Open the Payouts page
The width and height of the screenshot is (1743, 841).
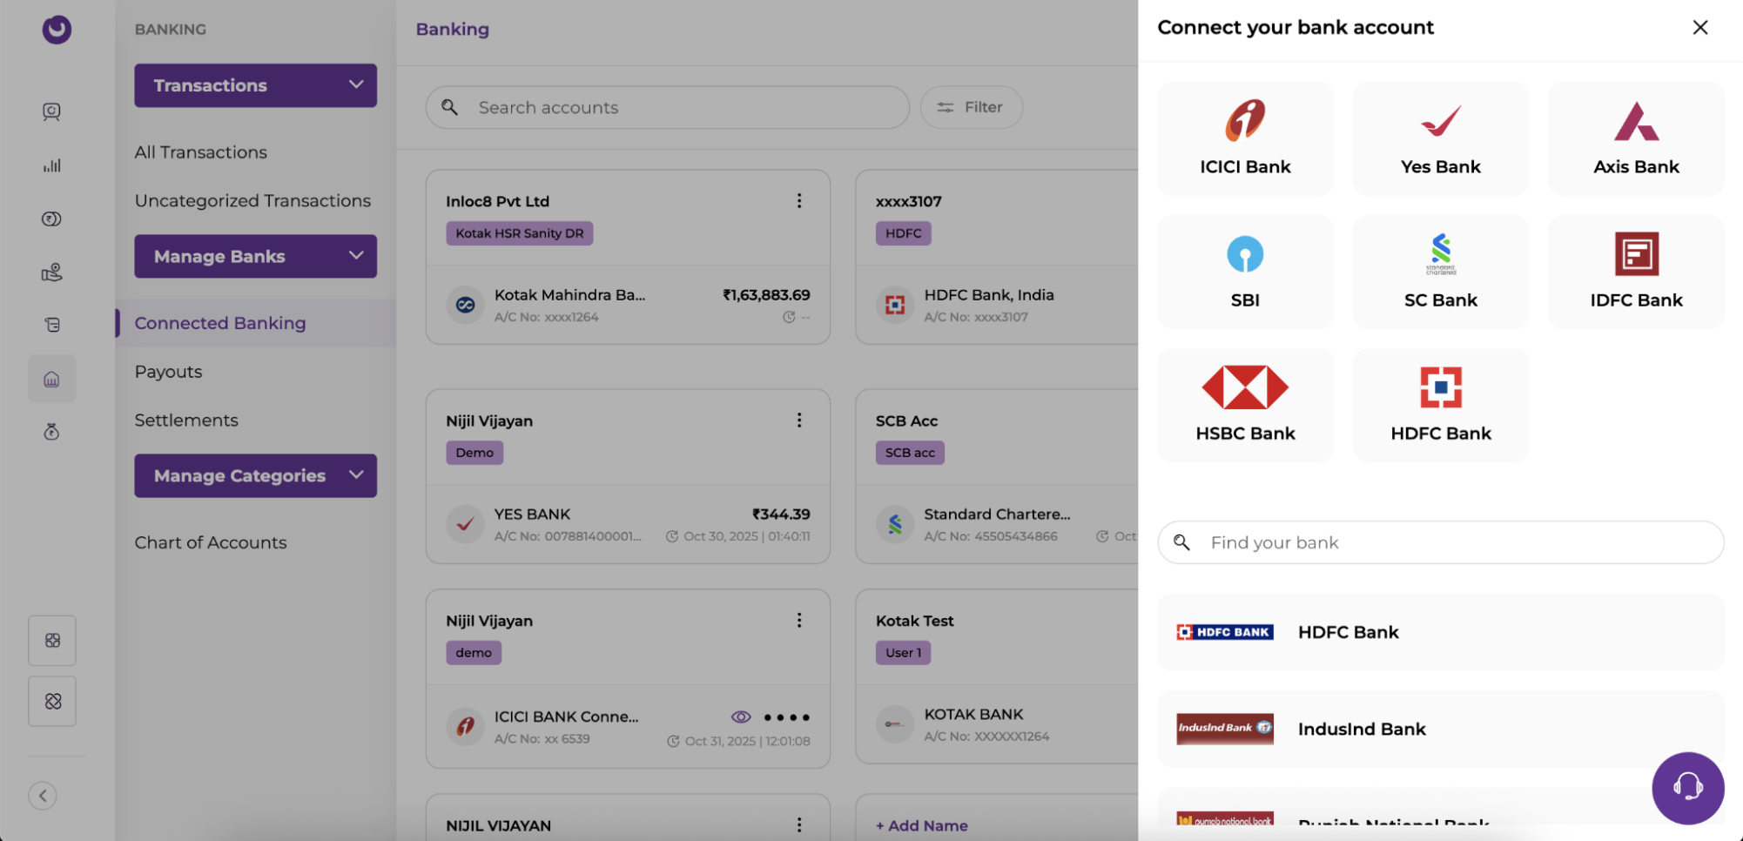click(x=168, y=372)
